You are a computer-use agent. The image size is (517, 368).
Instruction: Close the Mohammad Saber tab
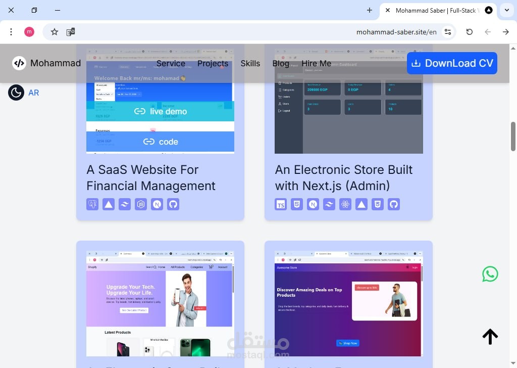388,10
